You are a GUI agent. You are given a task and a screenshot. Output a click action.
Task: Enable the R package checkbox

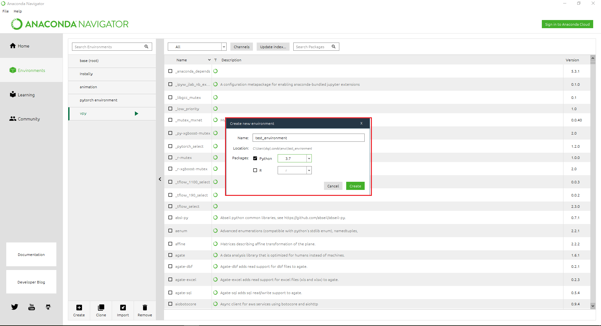click(x=255, y=170)
